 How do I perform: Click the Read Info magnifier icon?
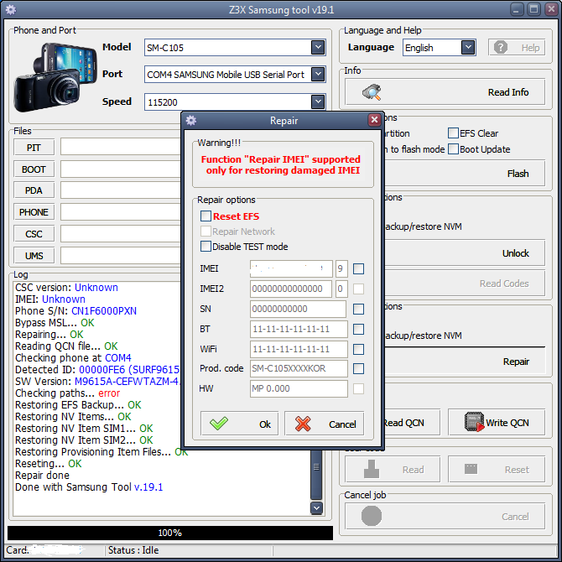[x=372, y=92]
